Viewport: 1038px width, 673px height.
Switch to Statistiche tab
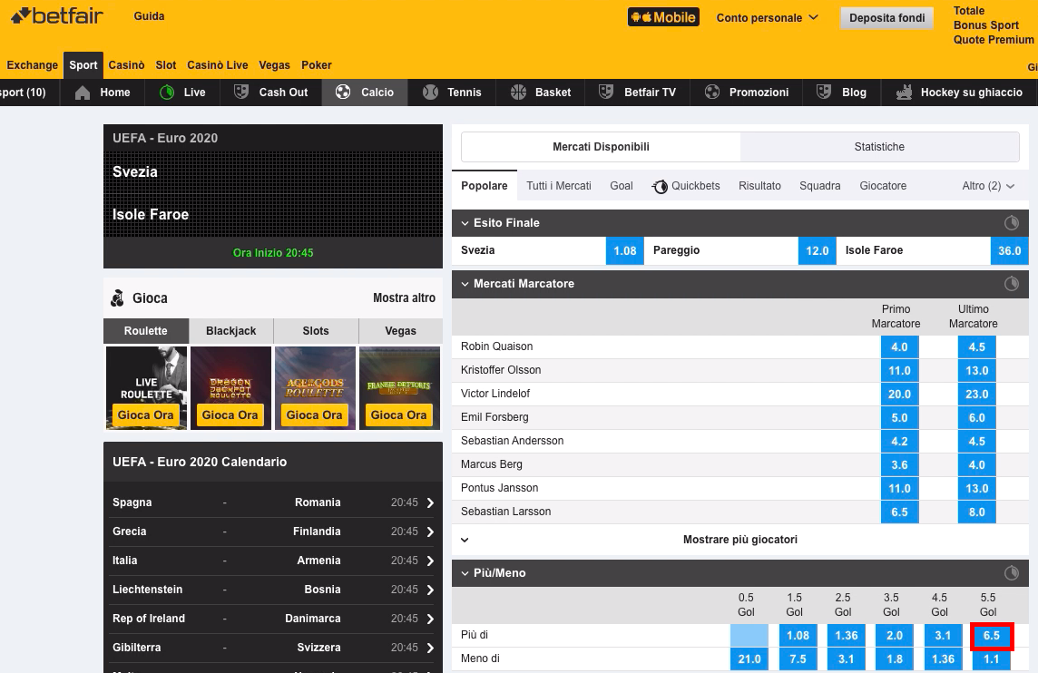879,147
